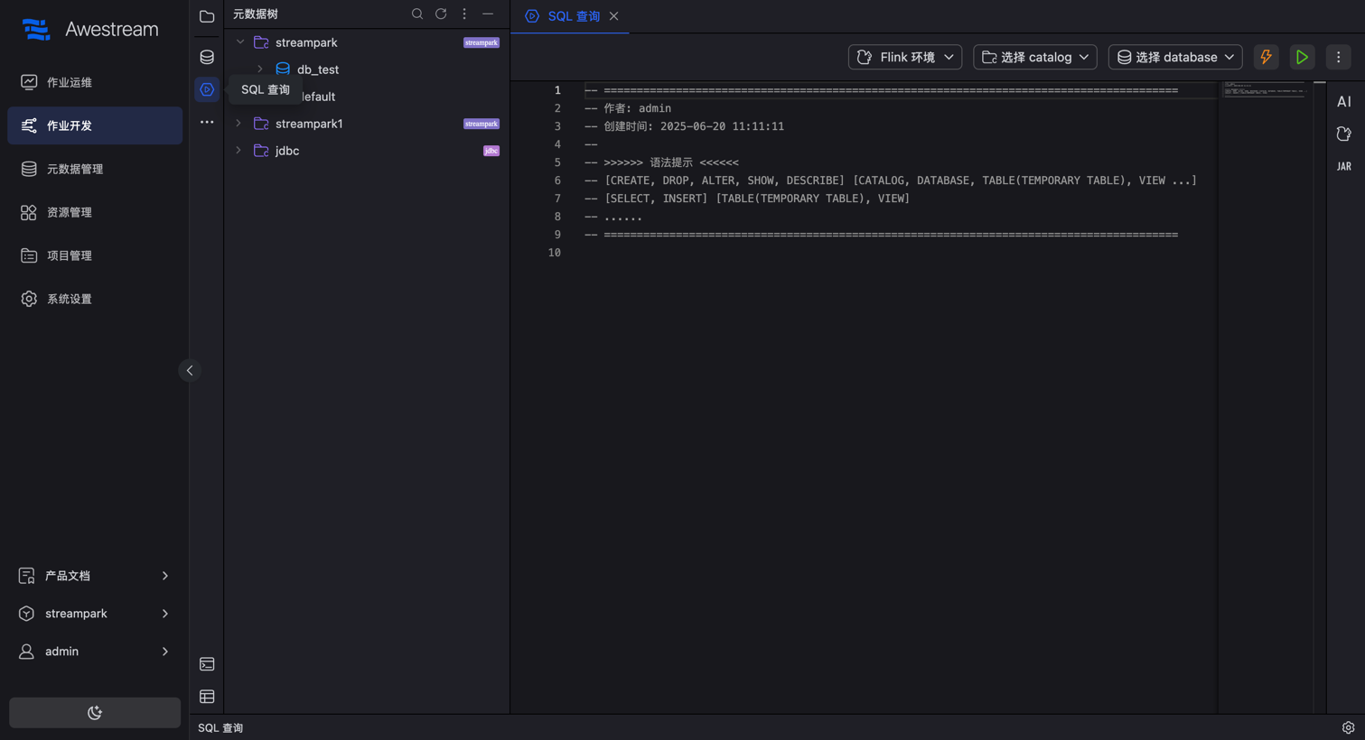Click the orange lightning bolt icon
The height and width of the screenshot is (740, 1365).
point(1266,57)
